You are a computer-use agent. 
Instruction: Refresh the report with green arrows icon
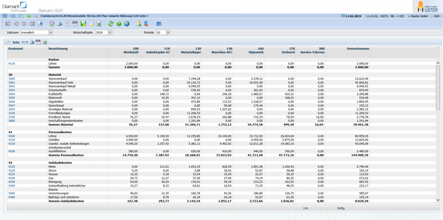[x=111, y=24]
